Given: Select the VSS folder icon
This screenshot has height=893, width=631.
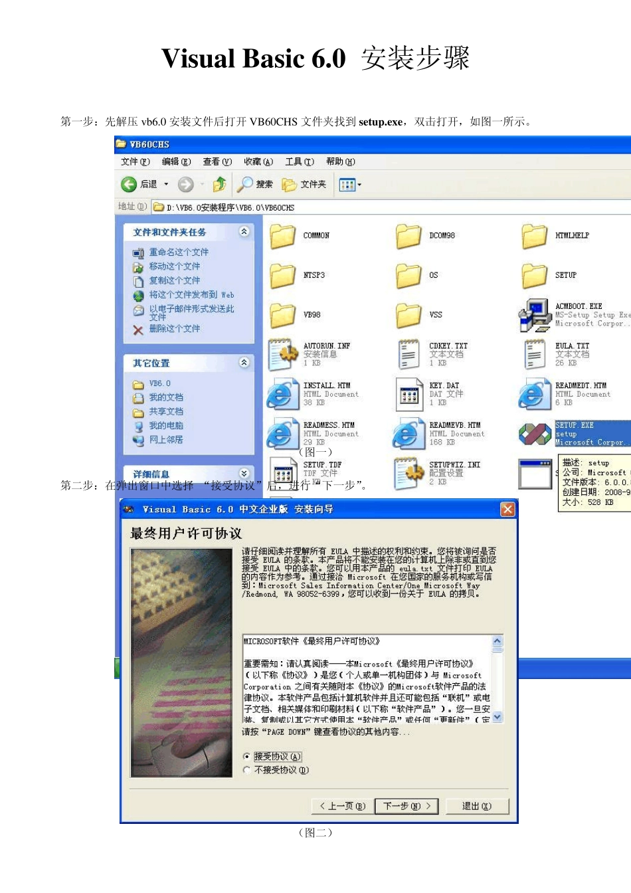Looking at the screenshot, I should (x=408, y=315).
